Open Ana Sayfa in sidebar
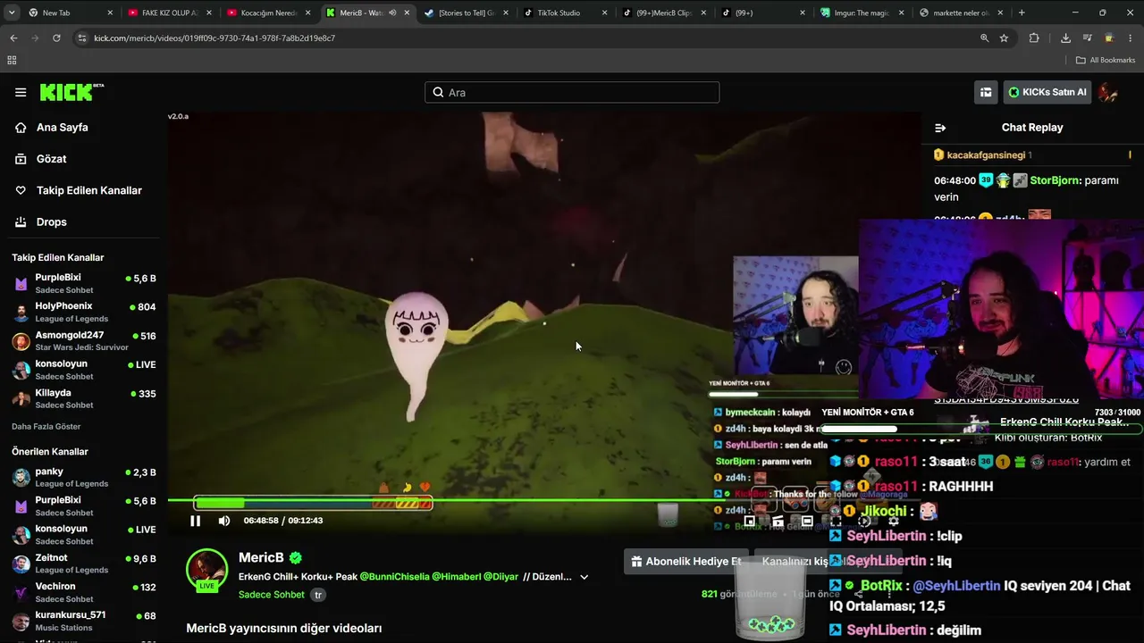The image size is (1144, 643). coord(62,128)
